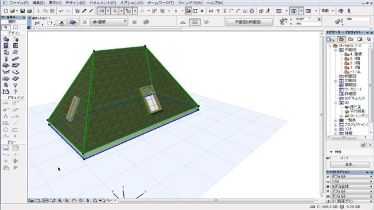This screenshot has width=374, height=210.
Task: Collapse the 特性 properties section
Action: tap(331, 152)
